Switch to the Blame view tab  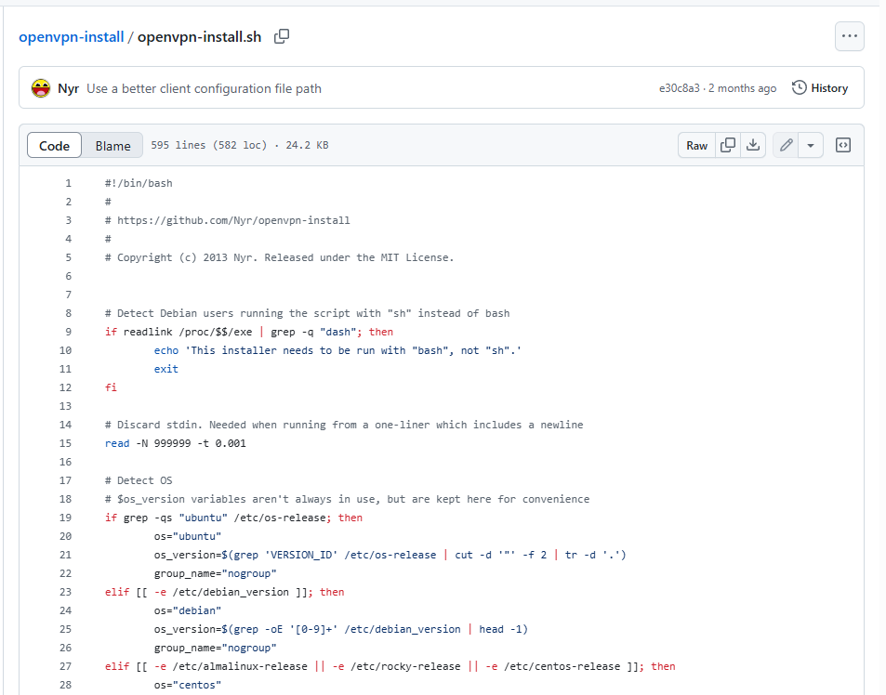pyautogui.click(x=112, y=146)
